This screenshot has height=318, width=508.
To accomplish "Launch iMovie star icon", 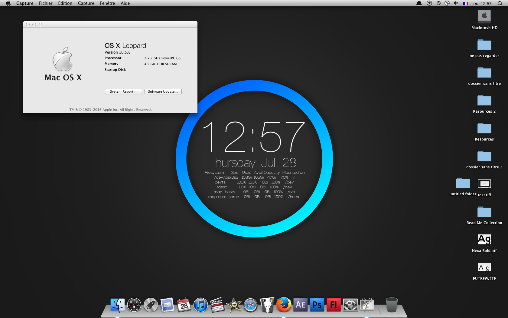I will pos(234,305).
